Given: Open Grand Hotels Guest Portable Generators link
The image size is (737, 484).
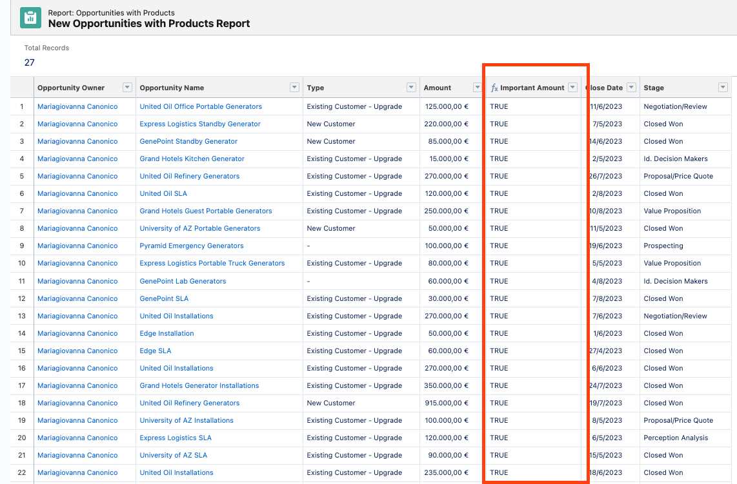Looking at the screenshot, I should pyautogui.click(x=205, y=211).
